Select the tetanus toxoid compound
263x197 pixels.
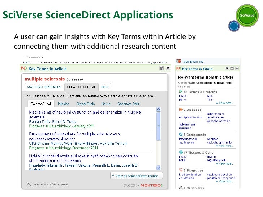click(188, 139)
